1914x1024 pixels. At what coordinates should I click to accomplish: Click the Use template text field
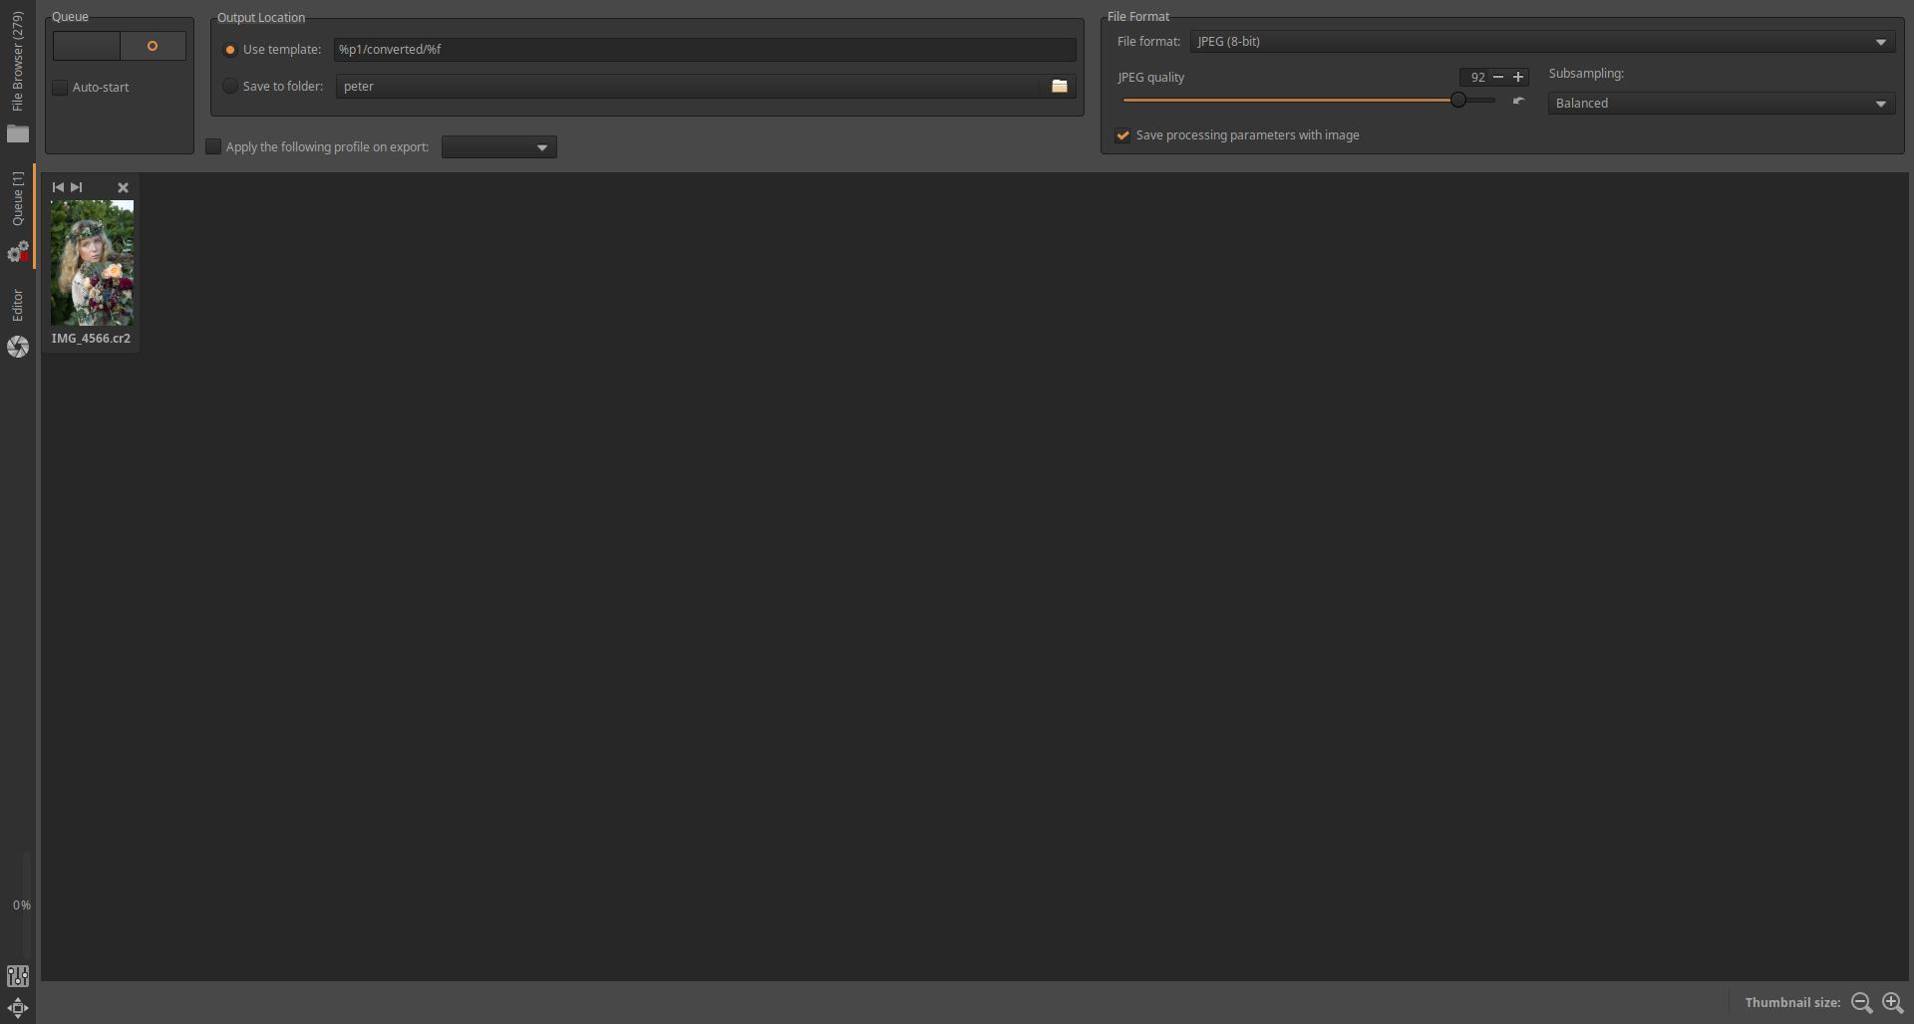[704, 49]
